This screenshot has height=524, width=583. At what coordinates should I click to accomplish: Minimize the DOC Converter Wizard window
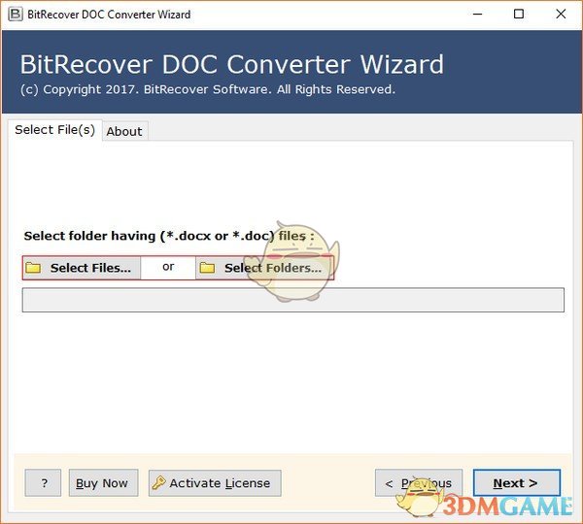477,15
